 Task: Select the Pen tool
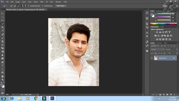pyautogui.click(x=3, y=62)
